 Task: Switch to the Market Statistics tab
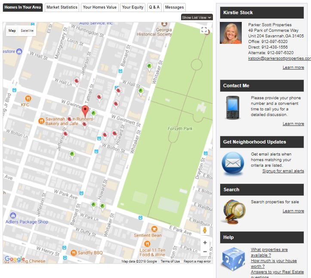(62, 7)
